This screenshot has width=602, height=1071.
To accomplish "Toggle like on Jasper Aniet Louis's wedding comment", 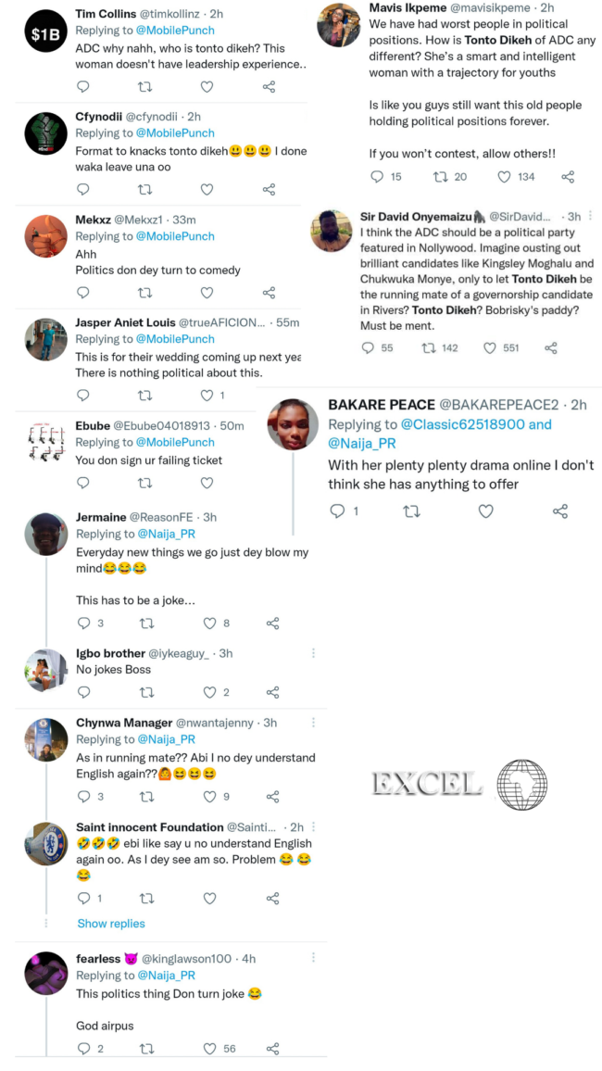I will [207, 396].
